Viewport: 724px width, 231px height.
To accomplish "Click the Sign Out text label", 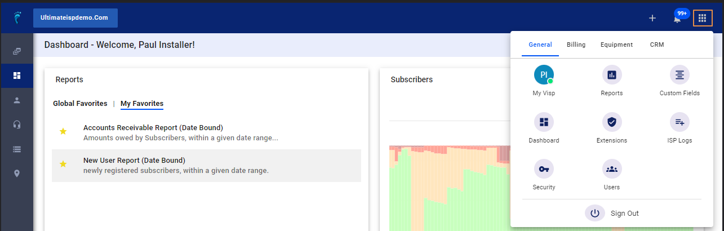I will (x=625, y=214).
